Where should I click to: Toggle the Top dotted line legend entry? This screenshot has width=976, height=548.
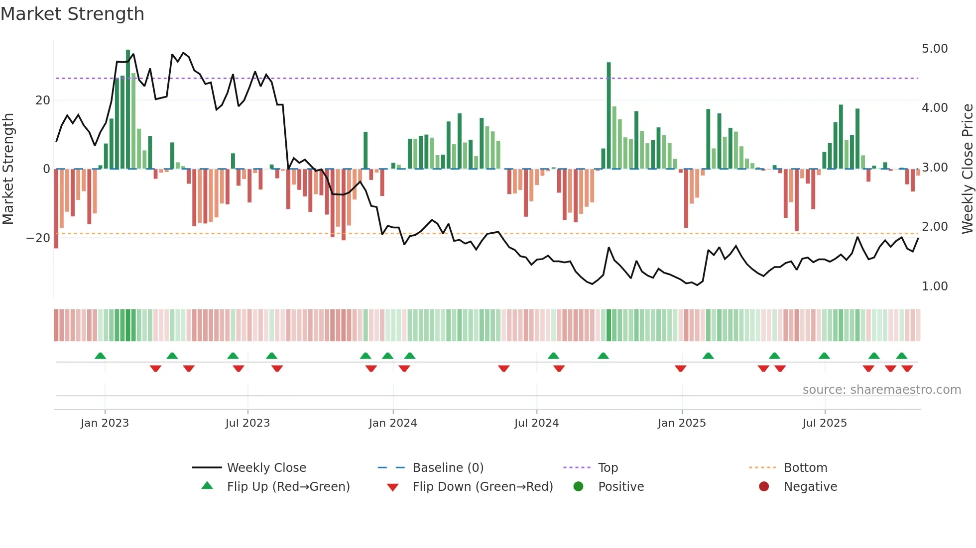tap(608, 467)
